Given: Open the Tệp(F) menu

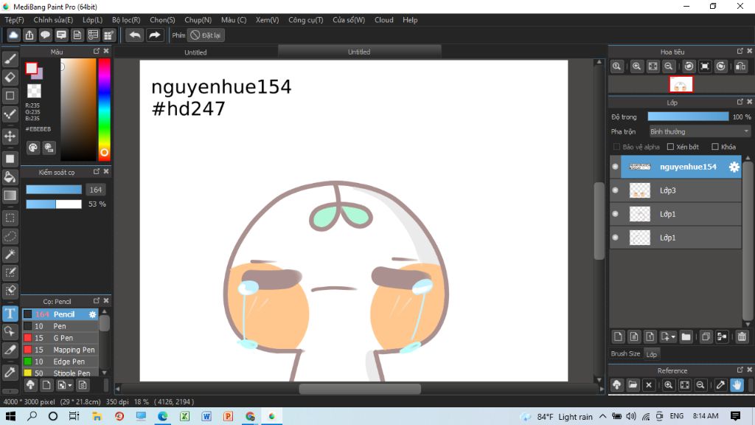Looking at the screenshot, I should pos(15,20).
